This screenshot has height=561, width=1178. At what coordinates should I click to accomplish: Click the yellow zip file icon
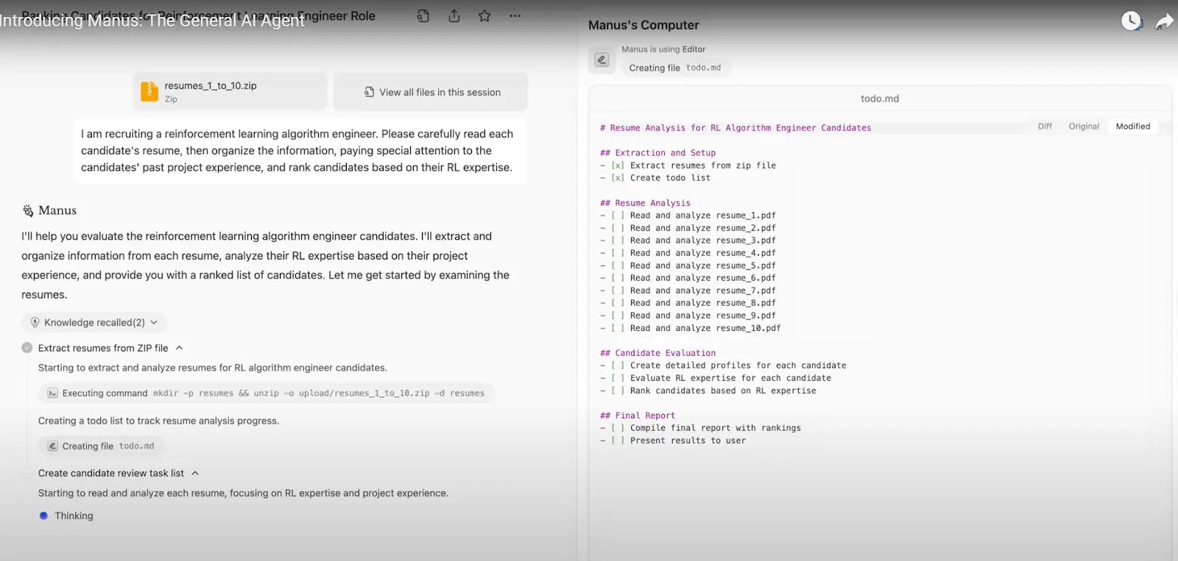(x=149, y=91)
